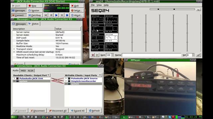
Task: Open the MIDI tab in Connections
Action: pyautogui.click(x=23, y=70)
